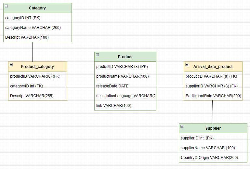Select the Arrival_date_product table header
The width and height of the screenshot is (250, 169).
pyautogui.click(x=213, y=67)
